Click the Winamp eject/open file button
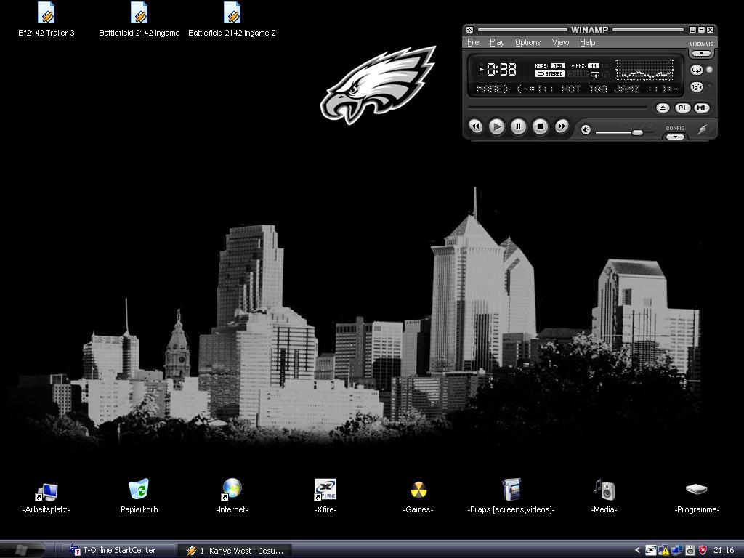The width and height of the screenshot is (744, 558). (x=663, y=108)
